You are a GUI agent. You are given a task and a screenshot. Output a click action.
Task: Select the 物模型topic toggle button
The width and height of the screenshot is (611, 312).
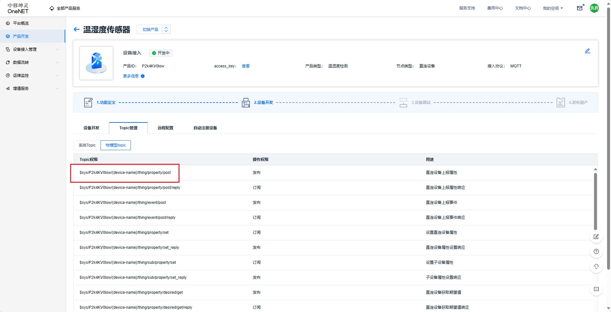[116, 145]
